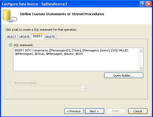
Task: Open the DELETE tab
Action: pos(50,37)
